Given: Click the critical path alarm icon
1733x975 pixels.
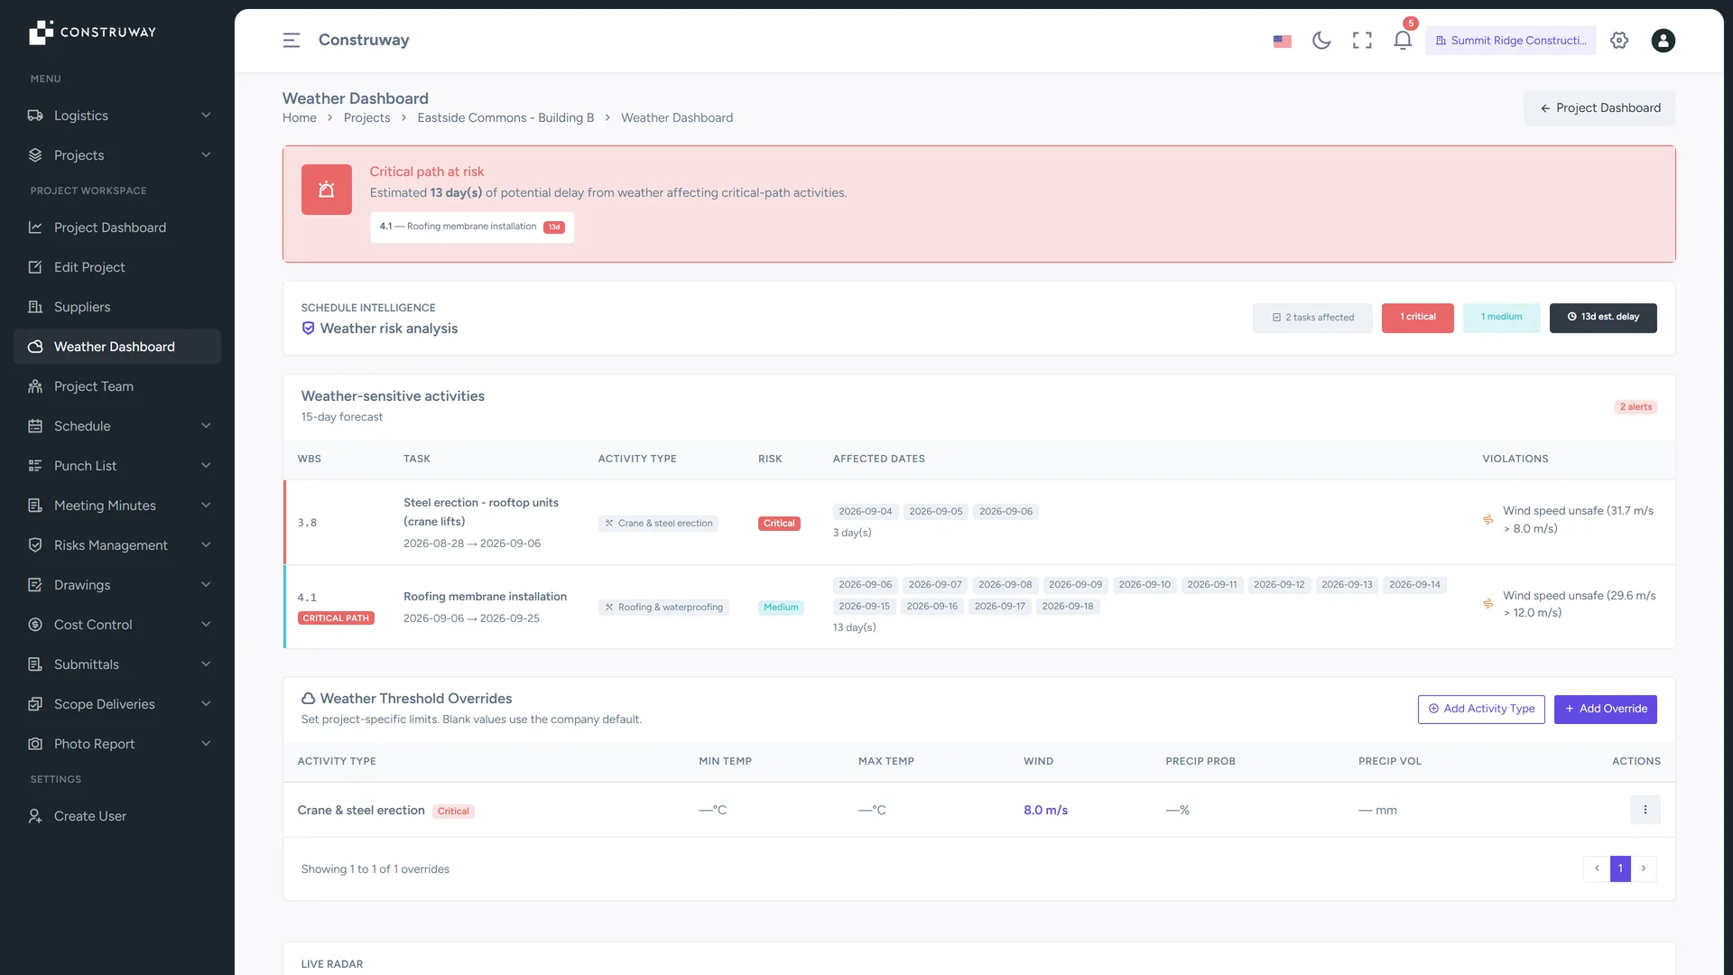Looking at the screenshot, I should (x=327, y=190).
